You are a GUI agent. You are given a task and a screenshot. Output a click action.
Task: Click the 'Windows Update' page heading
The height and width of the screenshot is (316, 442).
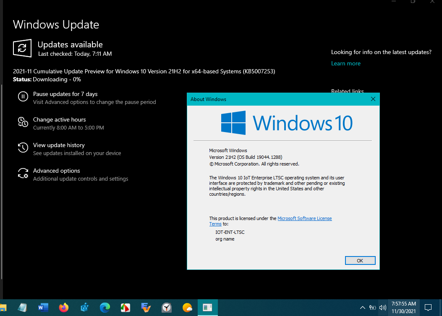tap(56, 24)
